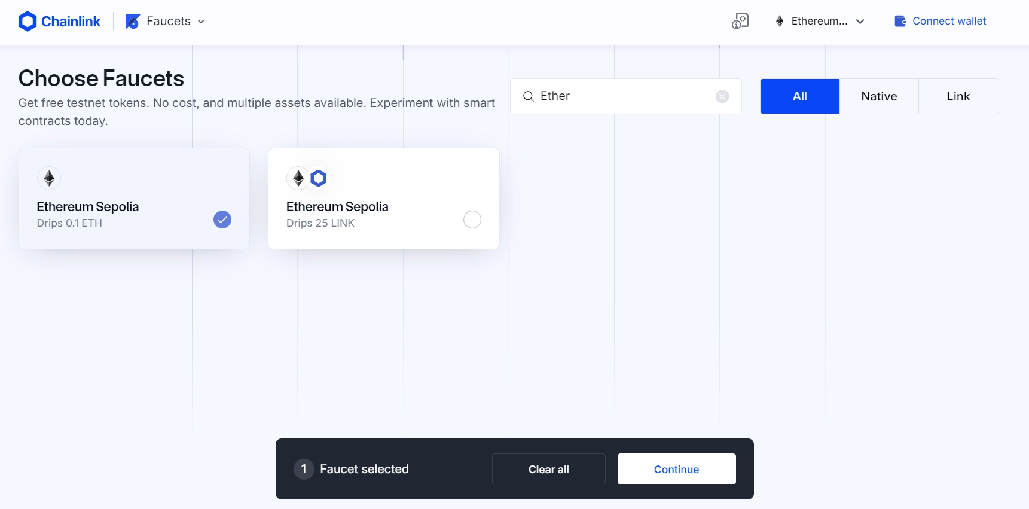
Task: Click the Continue button
Action: pyautogui.click(x=676, y=469)
